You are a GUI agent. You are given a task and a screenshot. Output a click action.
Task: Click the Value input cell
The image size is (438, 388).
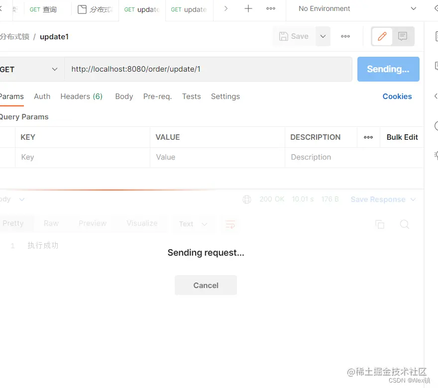pyautogui.click(x=218, y=157)
